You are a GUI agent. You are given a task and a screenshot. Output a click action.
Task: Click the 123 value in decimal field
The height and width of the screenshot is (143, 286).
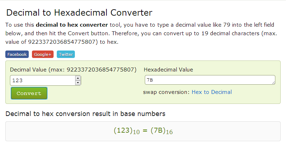click(17, 81)
